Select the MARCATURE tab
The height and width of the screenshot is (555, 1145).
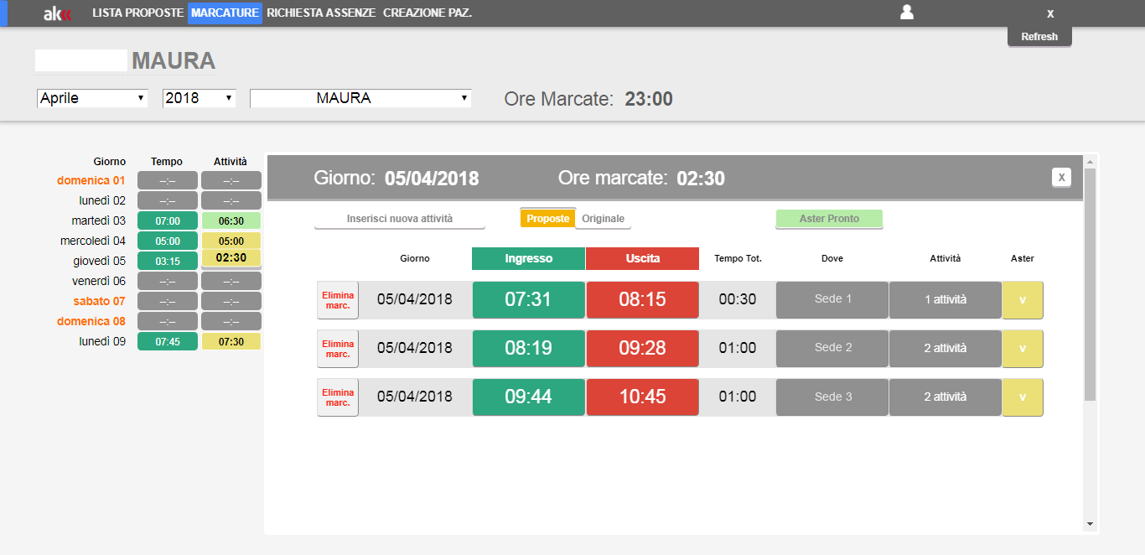click(x=225, y=13)
